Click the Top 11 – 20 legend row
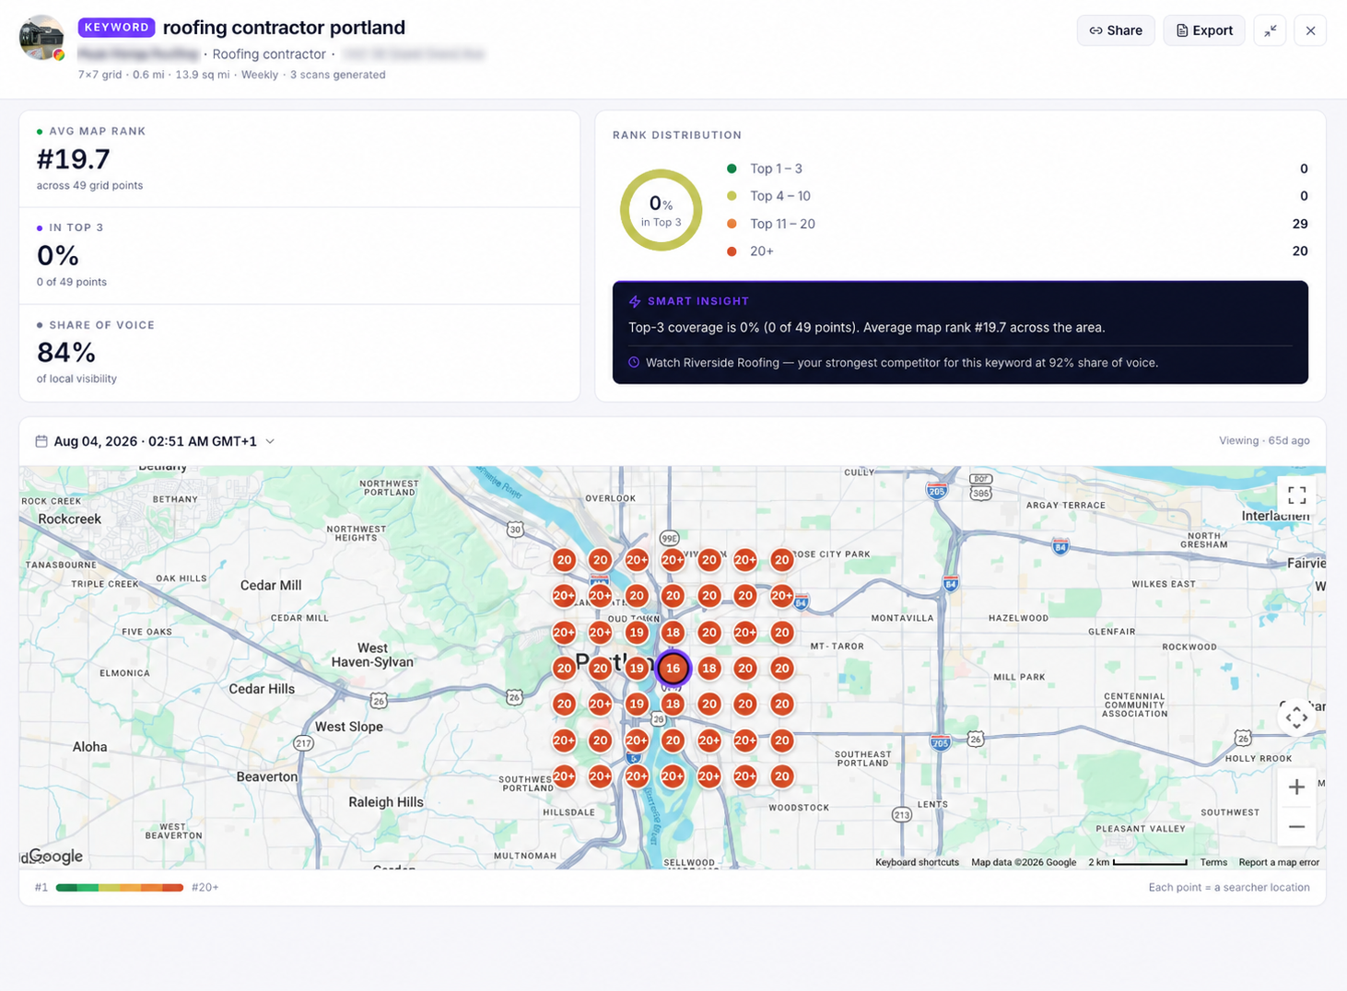This screenshot has width=1347, height=991. coord(1017,224)
